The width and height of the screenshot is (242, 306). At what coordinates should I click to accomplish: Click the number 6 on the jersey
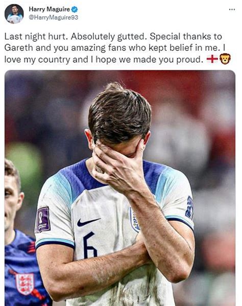pos(90,245)
